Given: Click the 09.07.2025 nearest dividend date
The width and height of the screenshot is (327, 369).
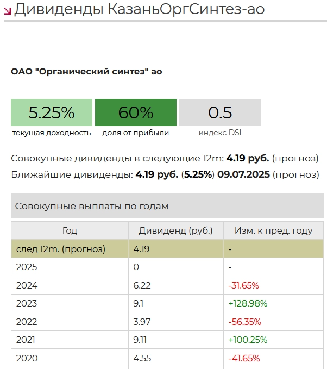Looking at the screenshot, I should pos(243,175).
